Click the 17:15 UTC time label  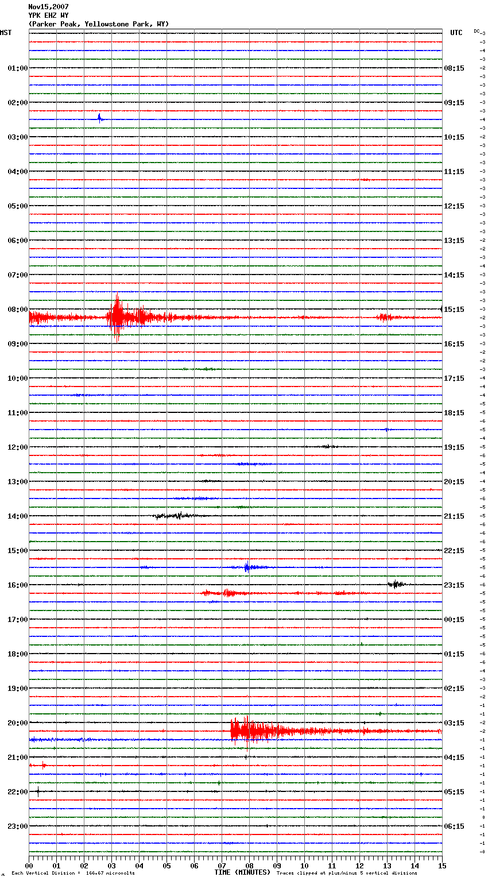pyautogui.click(x=454, y=378)
